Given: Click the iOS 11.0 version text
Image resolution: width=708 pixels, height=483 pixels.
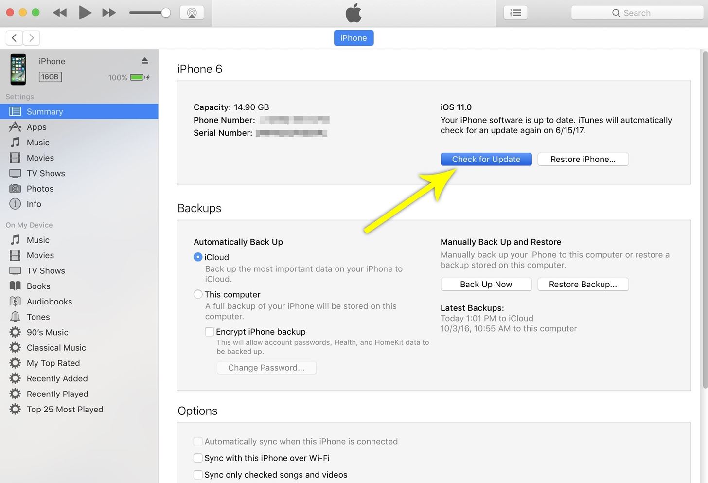Looking at the screenshot, I should pos(456,107).
